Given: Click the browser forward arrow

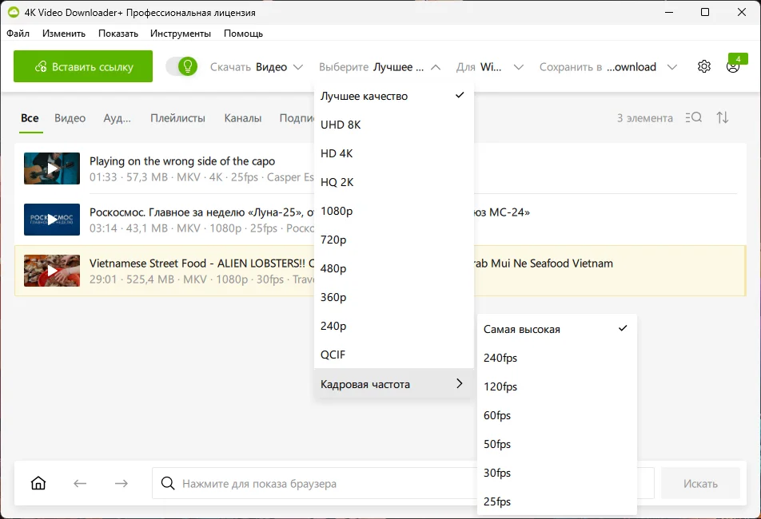Looking at the screenshot, I should [x=121, y=483].
